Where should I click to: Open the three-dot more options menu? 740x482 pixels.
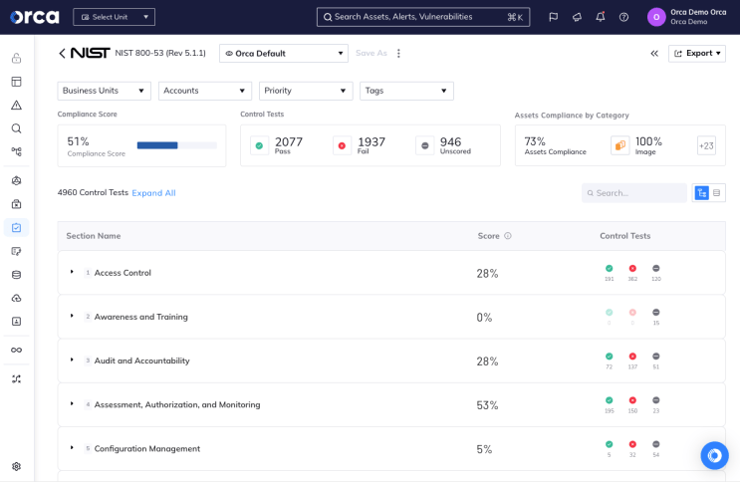click(398, 53)
